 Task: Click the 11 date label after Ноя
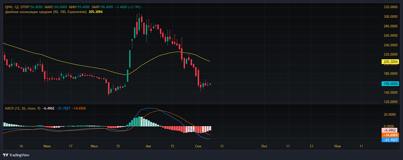coord(361,146)
